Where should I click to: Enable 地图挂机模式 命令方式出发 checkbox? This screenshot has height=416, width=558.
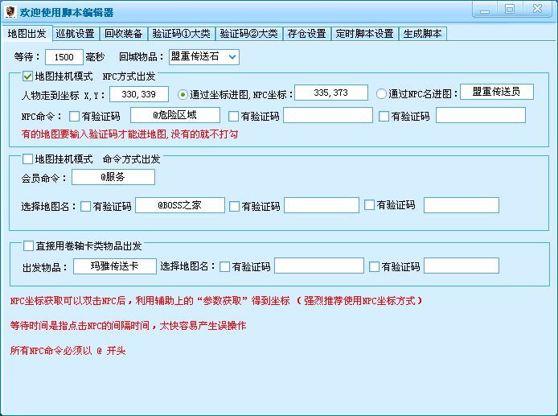[27, 159]
